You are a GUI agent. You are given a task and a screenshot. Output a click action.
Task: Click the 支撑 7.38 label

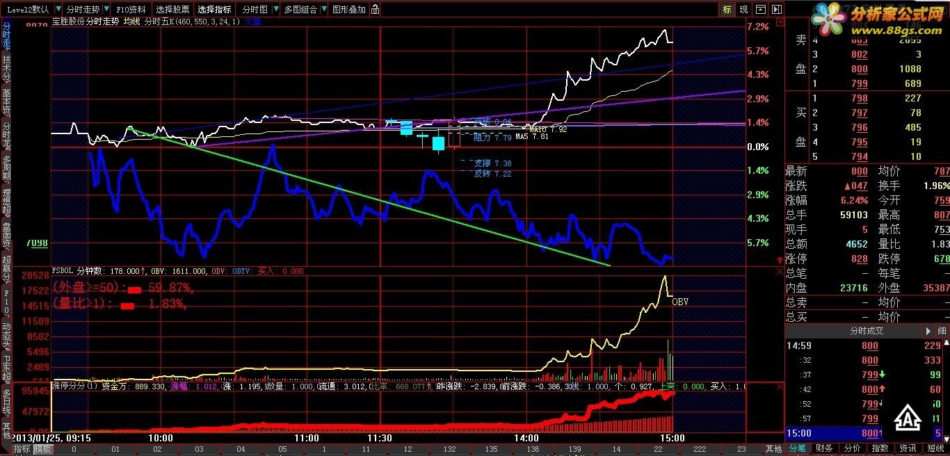pyautogui.click(x=492, y=163)
